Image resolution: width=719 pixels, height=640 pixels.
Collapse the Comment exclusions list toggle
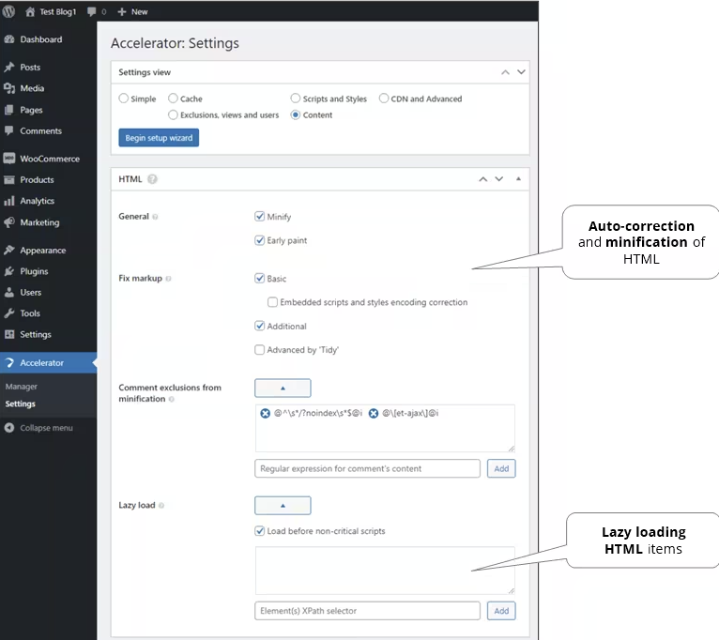tap(283, 389)
